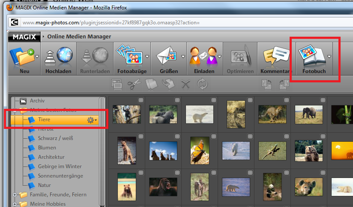Screen dimensions: 353x207
Task: Open the waving brown bear thumbnail
Action: coord(309,151)
